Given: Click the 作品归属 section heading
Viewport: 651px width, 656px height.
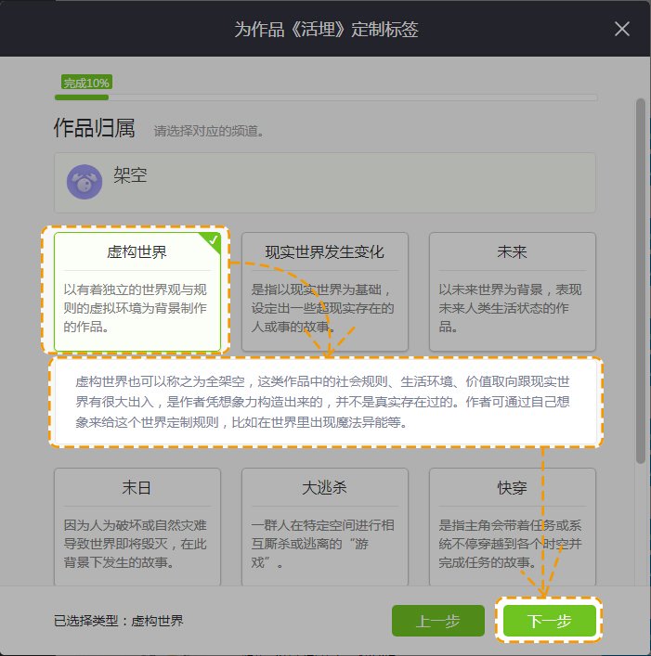Looking at the screenshot, I should pos(94,129).
